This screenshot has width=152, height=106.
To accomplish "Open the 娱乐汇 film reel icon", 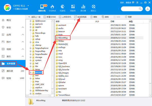I will coord(93,7).
